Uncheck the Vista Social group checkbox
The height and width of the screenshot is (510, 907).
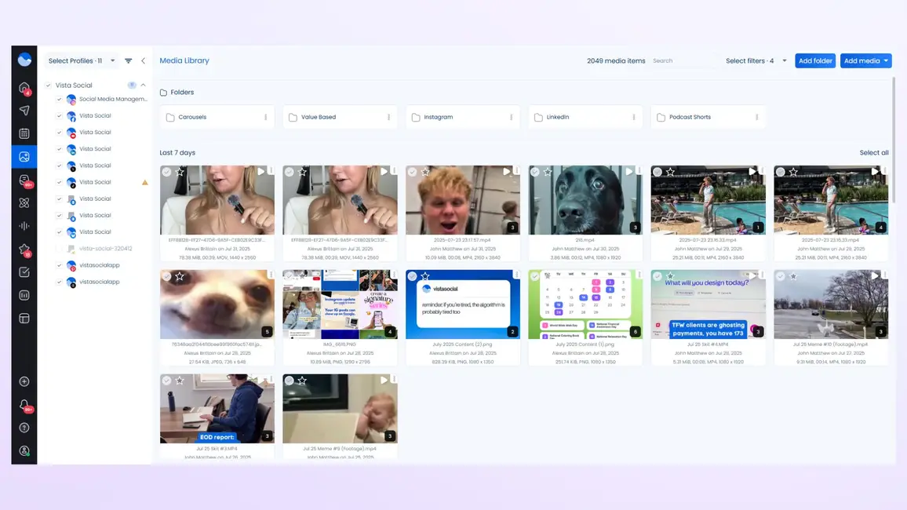48,86
